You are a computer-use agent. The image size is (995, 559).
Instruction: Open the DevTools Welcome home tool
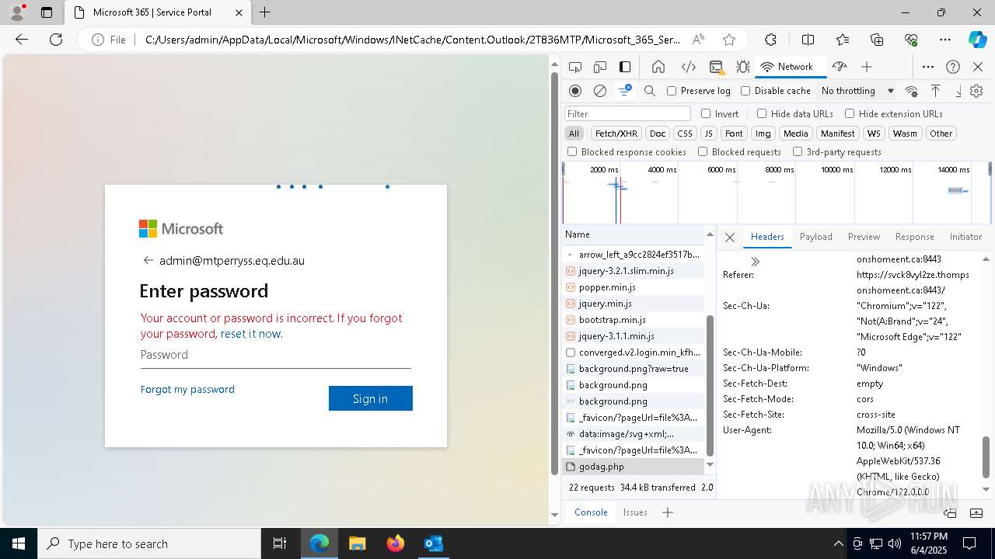[x=658, y=67]
